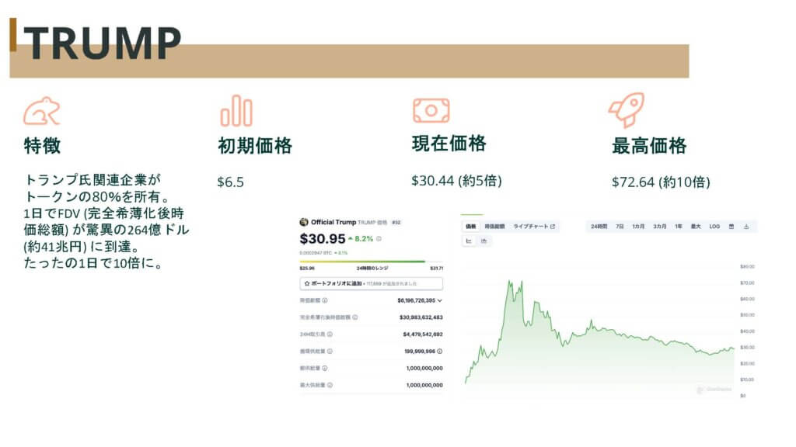Click the 24時間のレンジ progress bar
The width and height of the screenshot is (796, 447).
371,262
